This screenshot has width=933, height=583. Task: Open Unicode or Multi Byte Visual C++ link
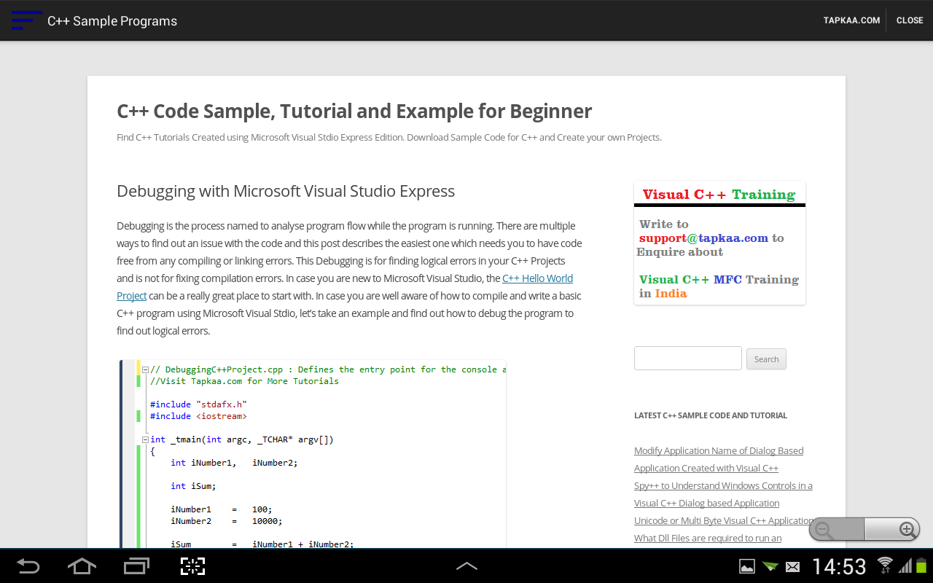[x=724, y=520]
